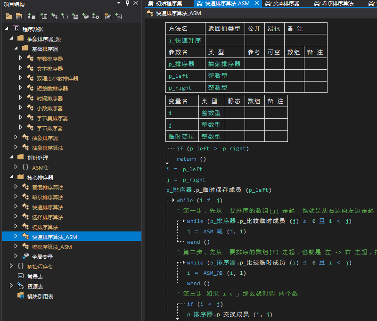Screen dimensions: 377x321
Task: Click the add class module toolbar icon
Action: [54, 16]
